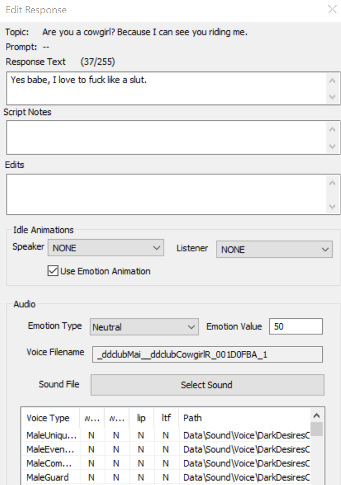The image size is (341, 485).
Task: Click inside the Response Text box
Action: [166, 89]
